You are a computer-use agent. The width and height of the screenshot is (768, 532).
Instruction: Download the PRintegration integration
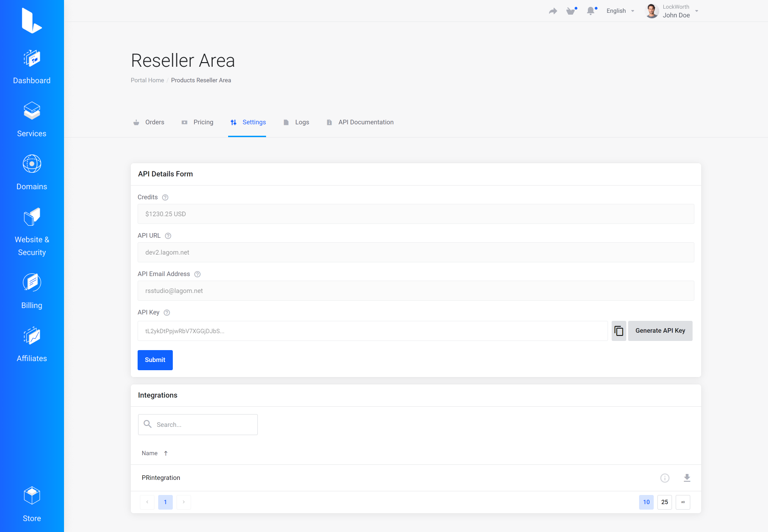(x=687, y=478)
